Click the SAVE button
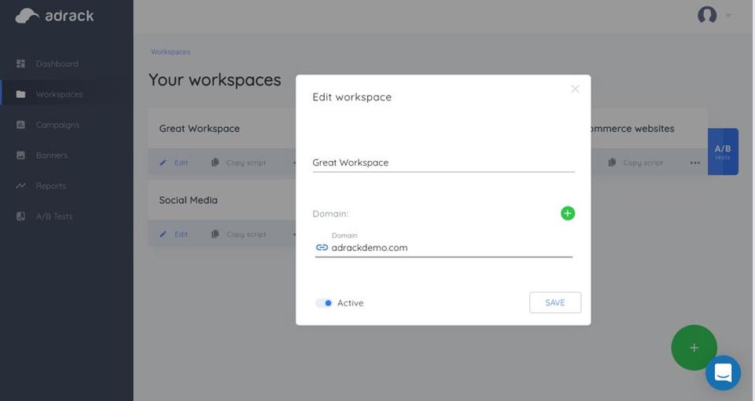 [555, 303]
